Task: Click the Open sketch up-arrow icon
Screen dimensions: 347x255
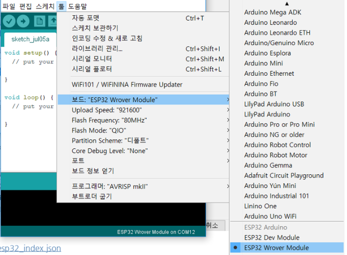Action: pos(53,21)
